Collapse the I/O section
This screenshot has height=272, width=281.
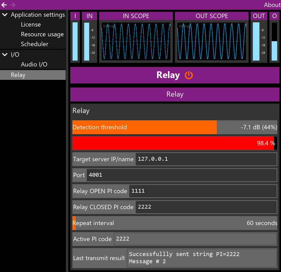5,55
